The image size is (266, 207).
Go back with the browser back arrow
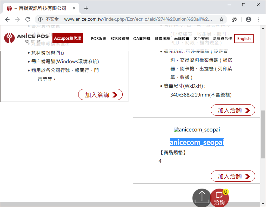7,19
